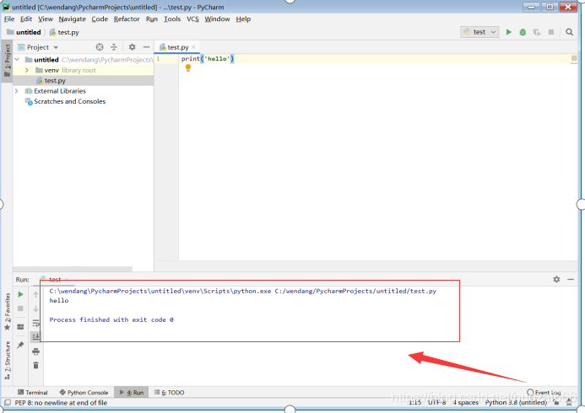Screen dimensions: 585x413
Task: Click 1:15 line column indicator
Action: 414,403
